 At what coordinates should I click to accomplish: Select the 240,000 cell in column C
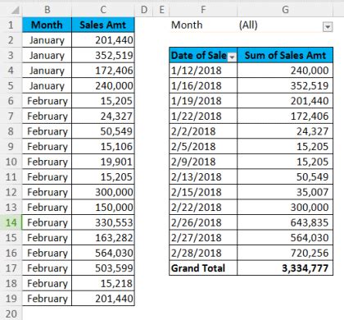point(103,86)
